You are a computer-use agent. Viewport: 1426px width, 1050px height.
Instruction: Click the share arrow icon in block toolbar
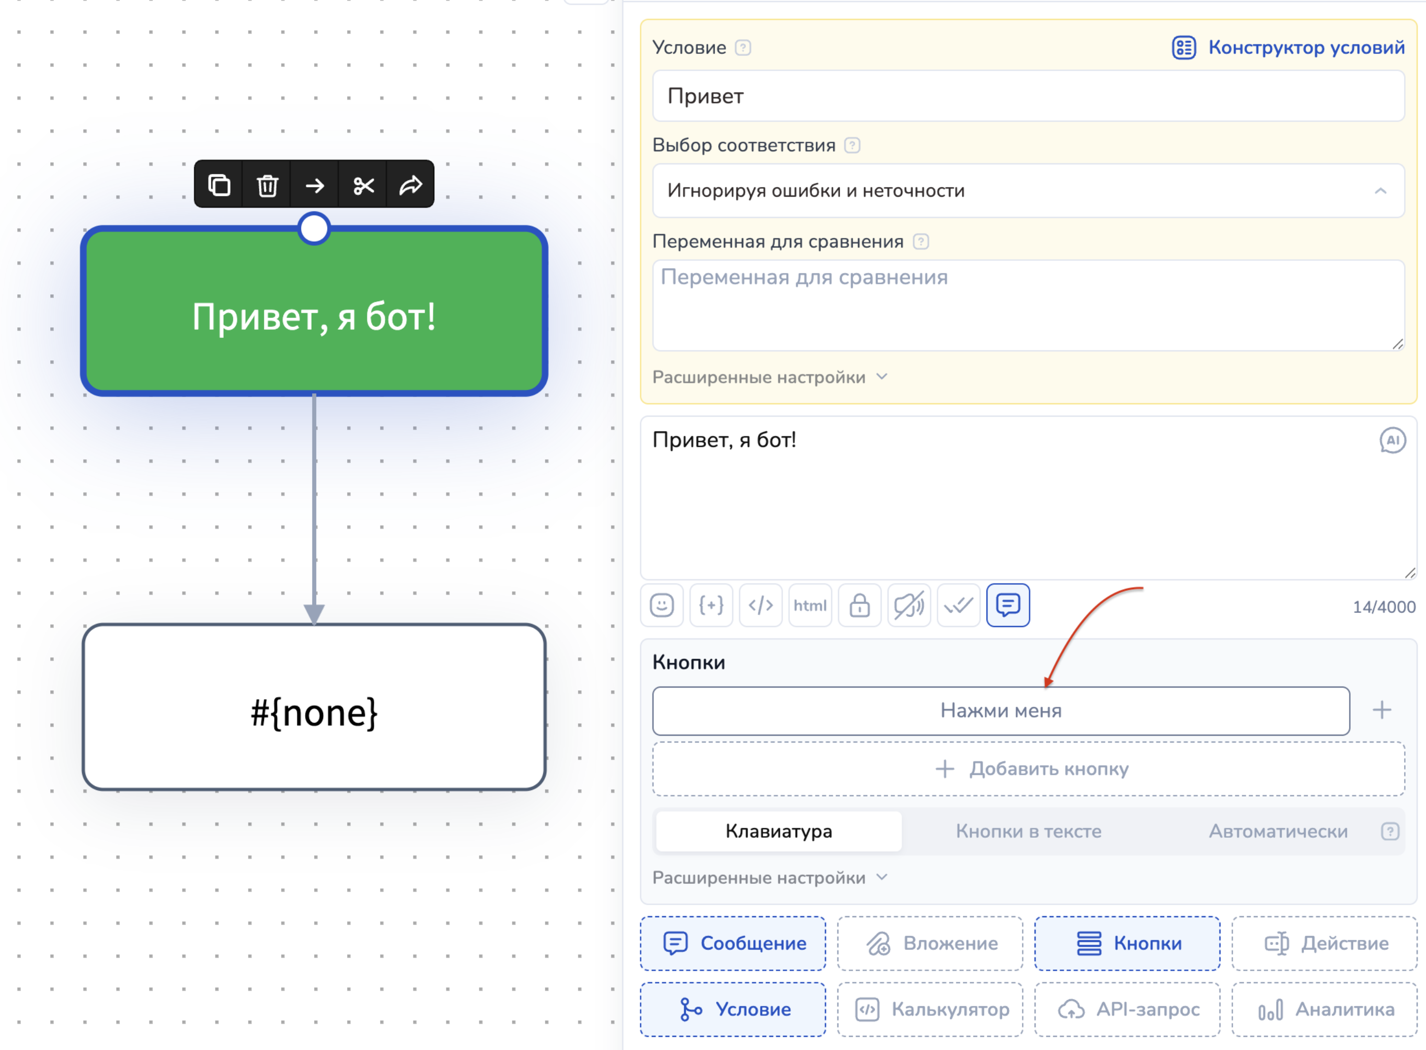[410, 185]
